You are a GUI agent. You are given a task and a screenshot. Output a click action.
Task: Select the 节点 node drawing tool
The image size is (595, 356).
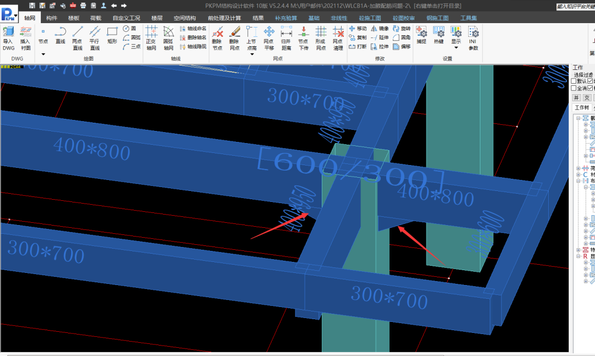tap(43, 35)
